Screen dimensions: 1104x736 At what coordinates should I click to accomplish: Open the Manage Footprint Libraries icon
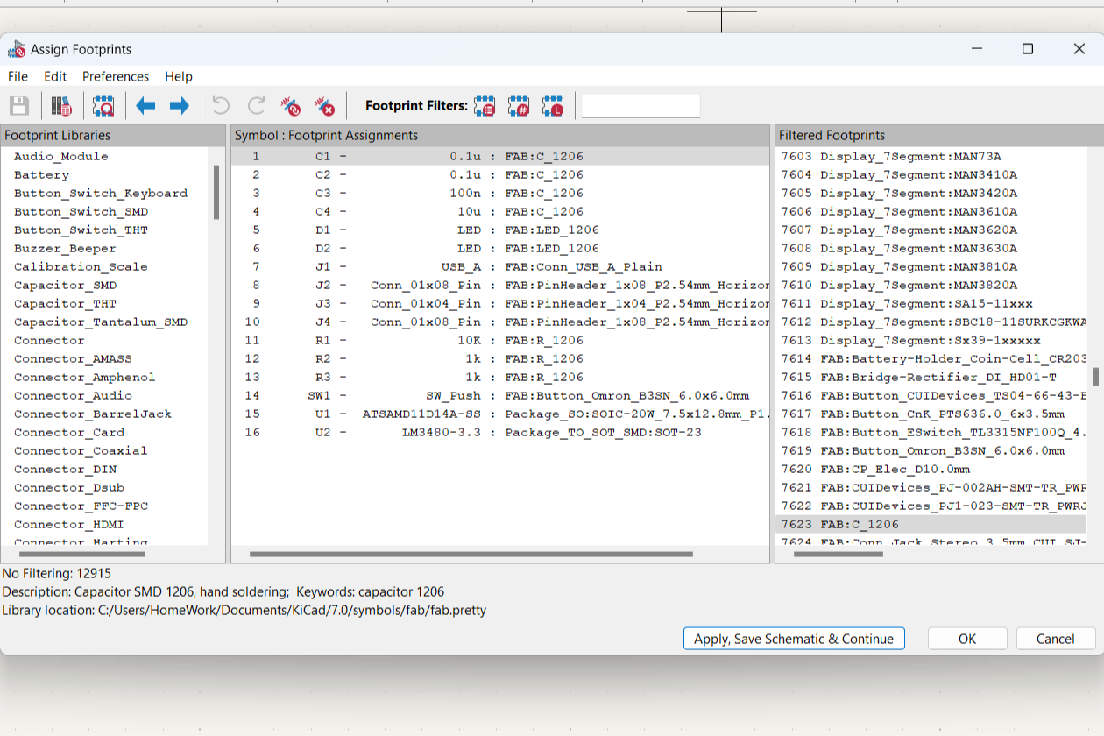[x=60, y=106]
